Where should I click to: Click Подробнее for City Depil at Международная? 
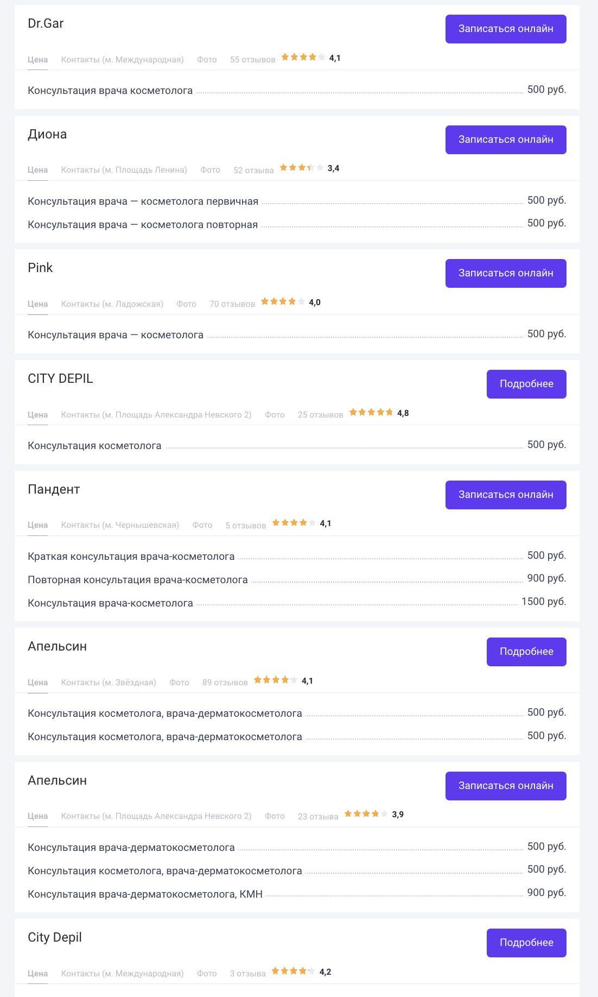[x=526, y=943]
